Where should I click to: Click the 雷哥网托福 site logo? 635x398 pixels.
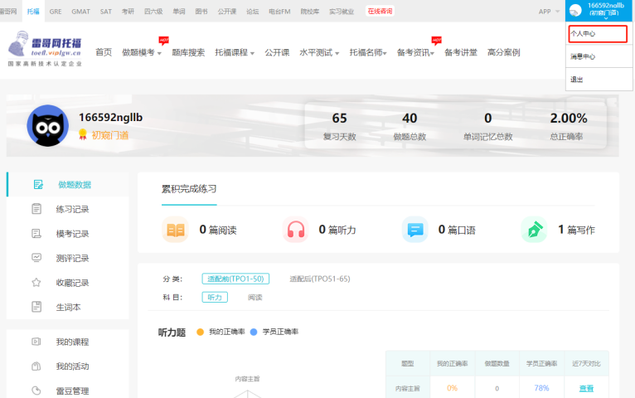45,49
